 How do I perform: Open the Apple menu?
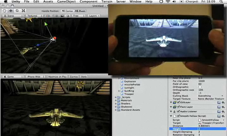pyautogui.click(x=6, y=2)
